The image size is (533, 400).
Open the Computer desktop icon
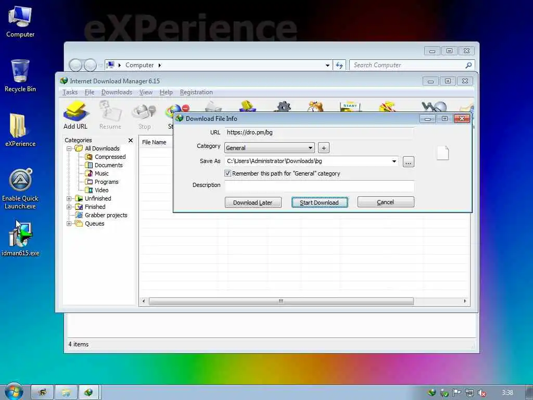click(20, 21)
